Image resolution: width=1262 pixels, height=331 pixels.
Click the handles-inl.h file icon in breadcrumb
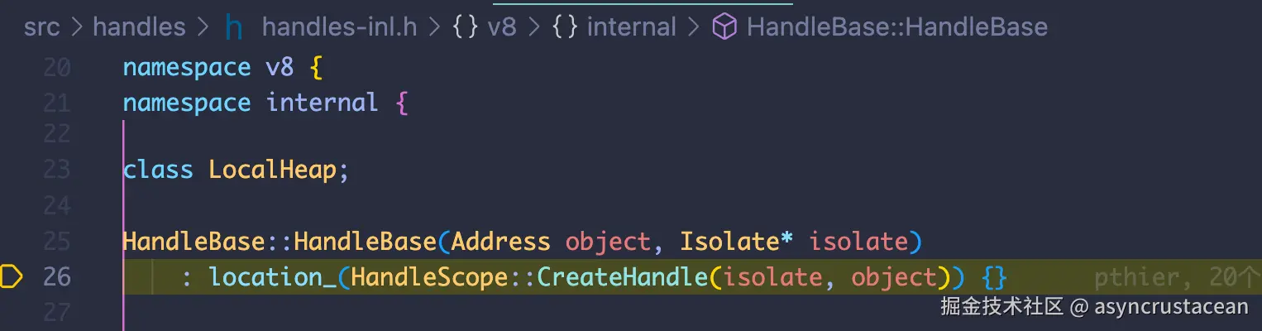coord(234,27)
